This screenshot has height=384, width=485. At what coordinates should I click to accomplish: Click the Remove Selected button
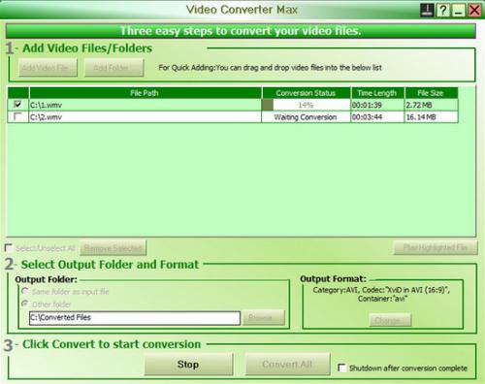point(113,248)
